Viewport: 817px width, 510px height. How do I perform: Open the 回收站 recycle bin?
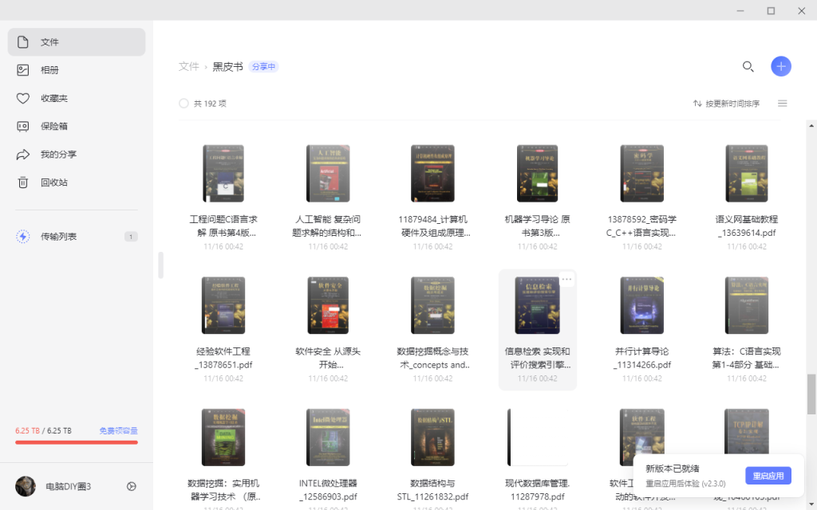(x=76, y=182)
